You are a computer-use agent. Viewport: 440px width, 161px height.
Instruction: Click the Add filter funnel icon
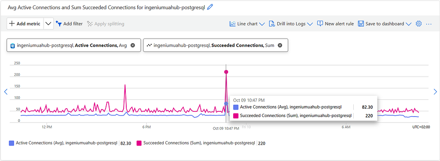(59, 24)
